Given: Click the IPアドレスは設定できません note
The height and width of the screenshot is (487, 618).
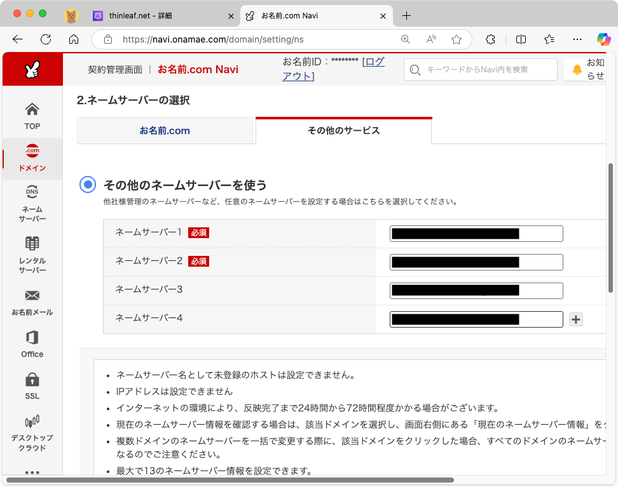Looking at the screenshot, I should point(174,391).
